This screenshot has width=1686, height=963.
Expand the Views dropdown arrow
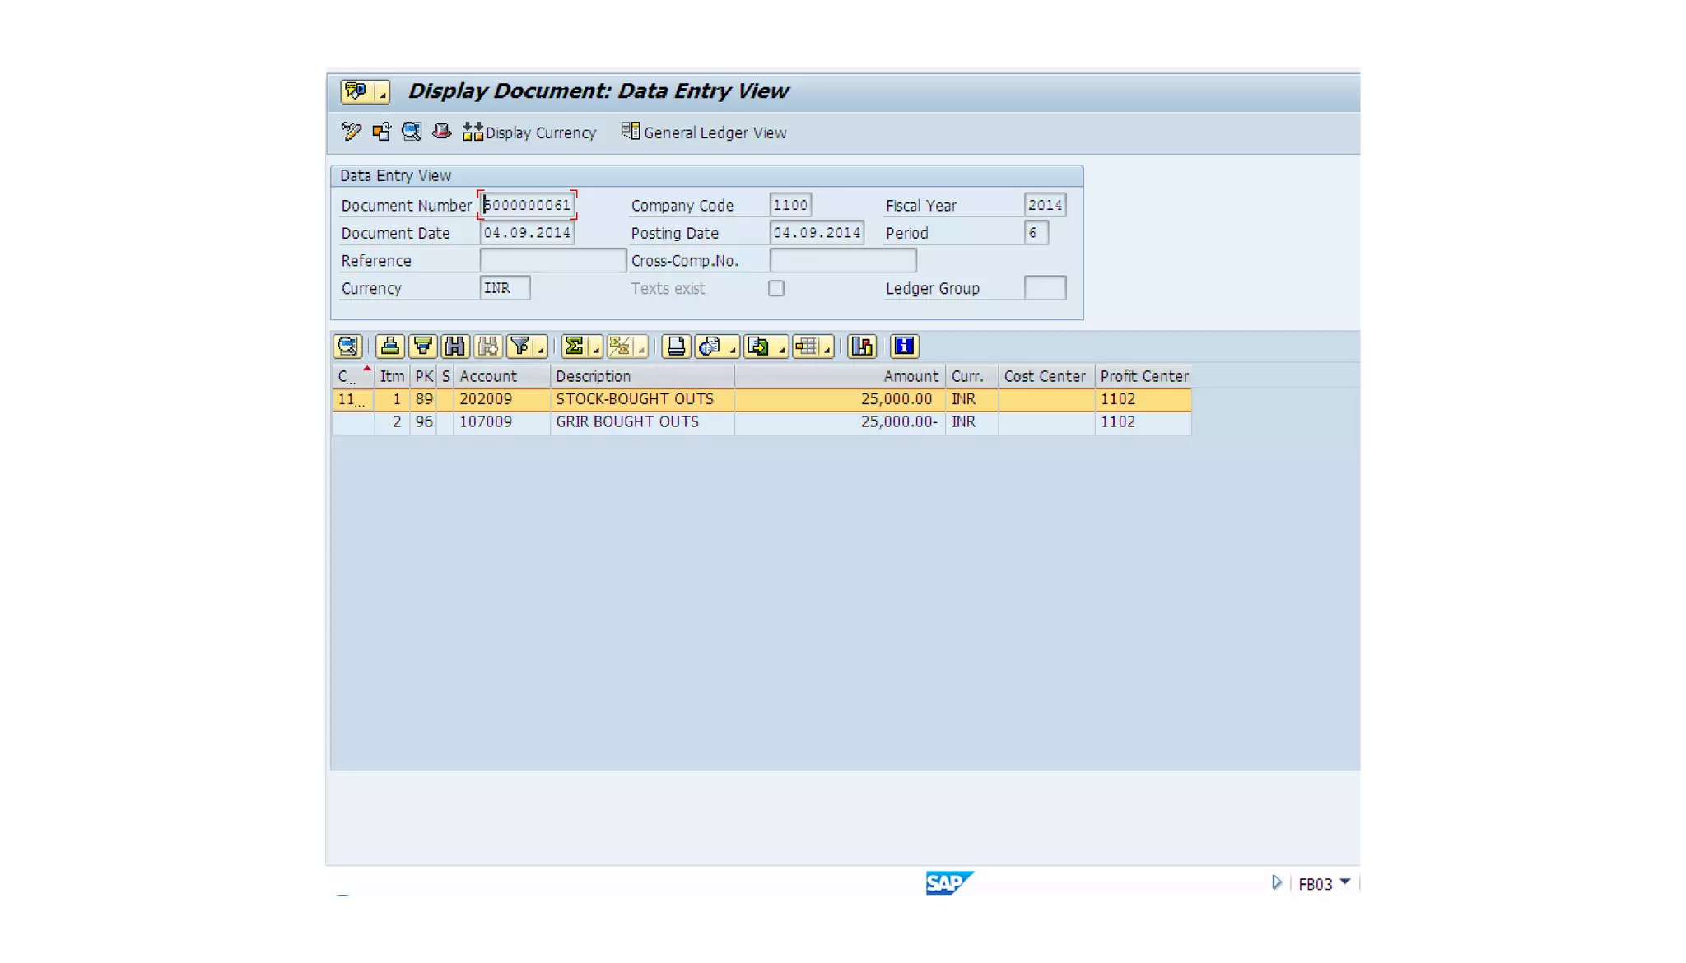pyautogui.click(x=732, y=347)
